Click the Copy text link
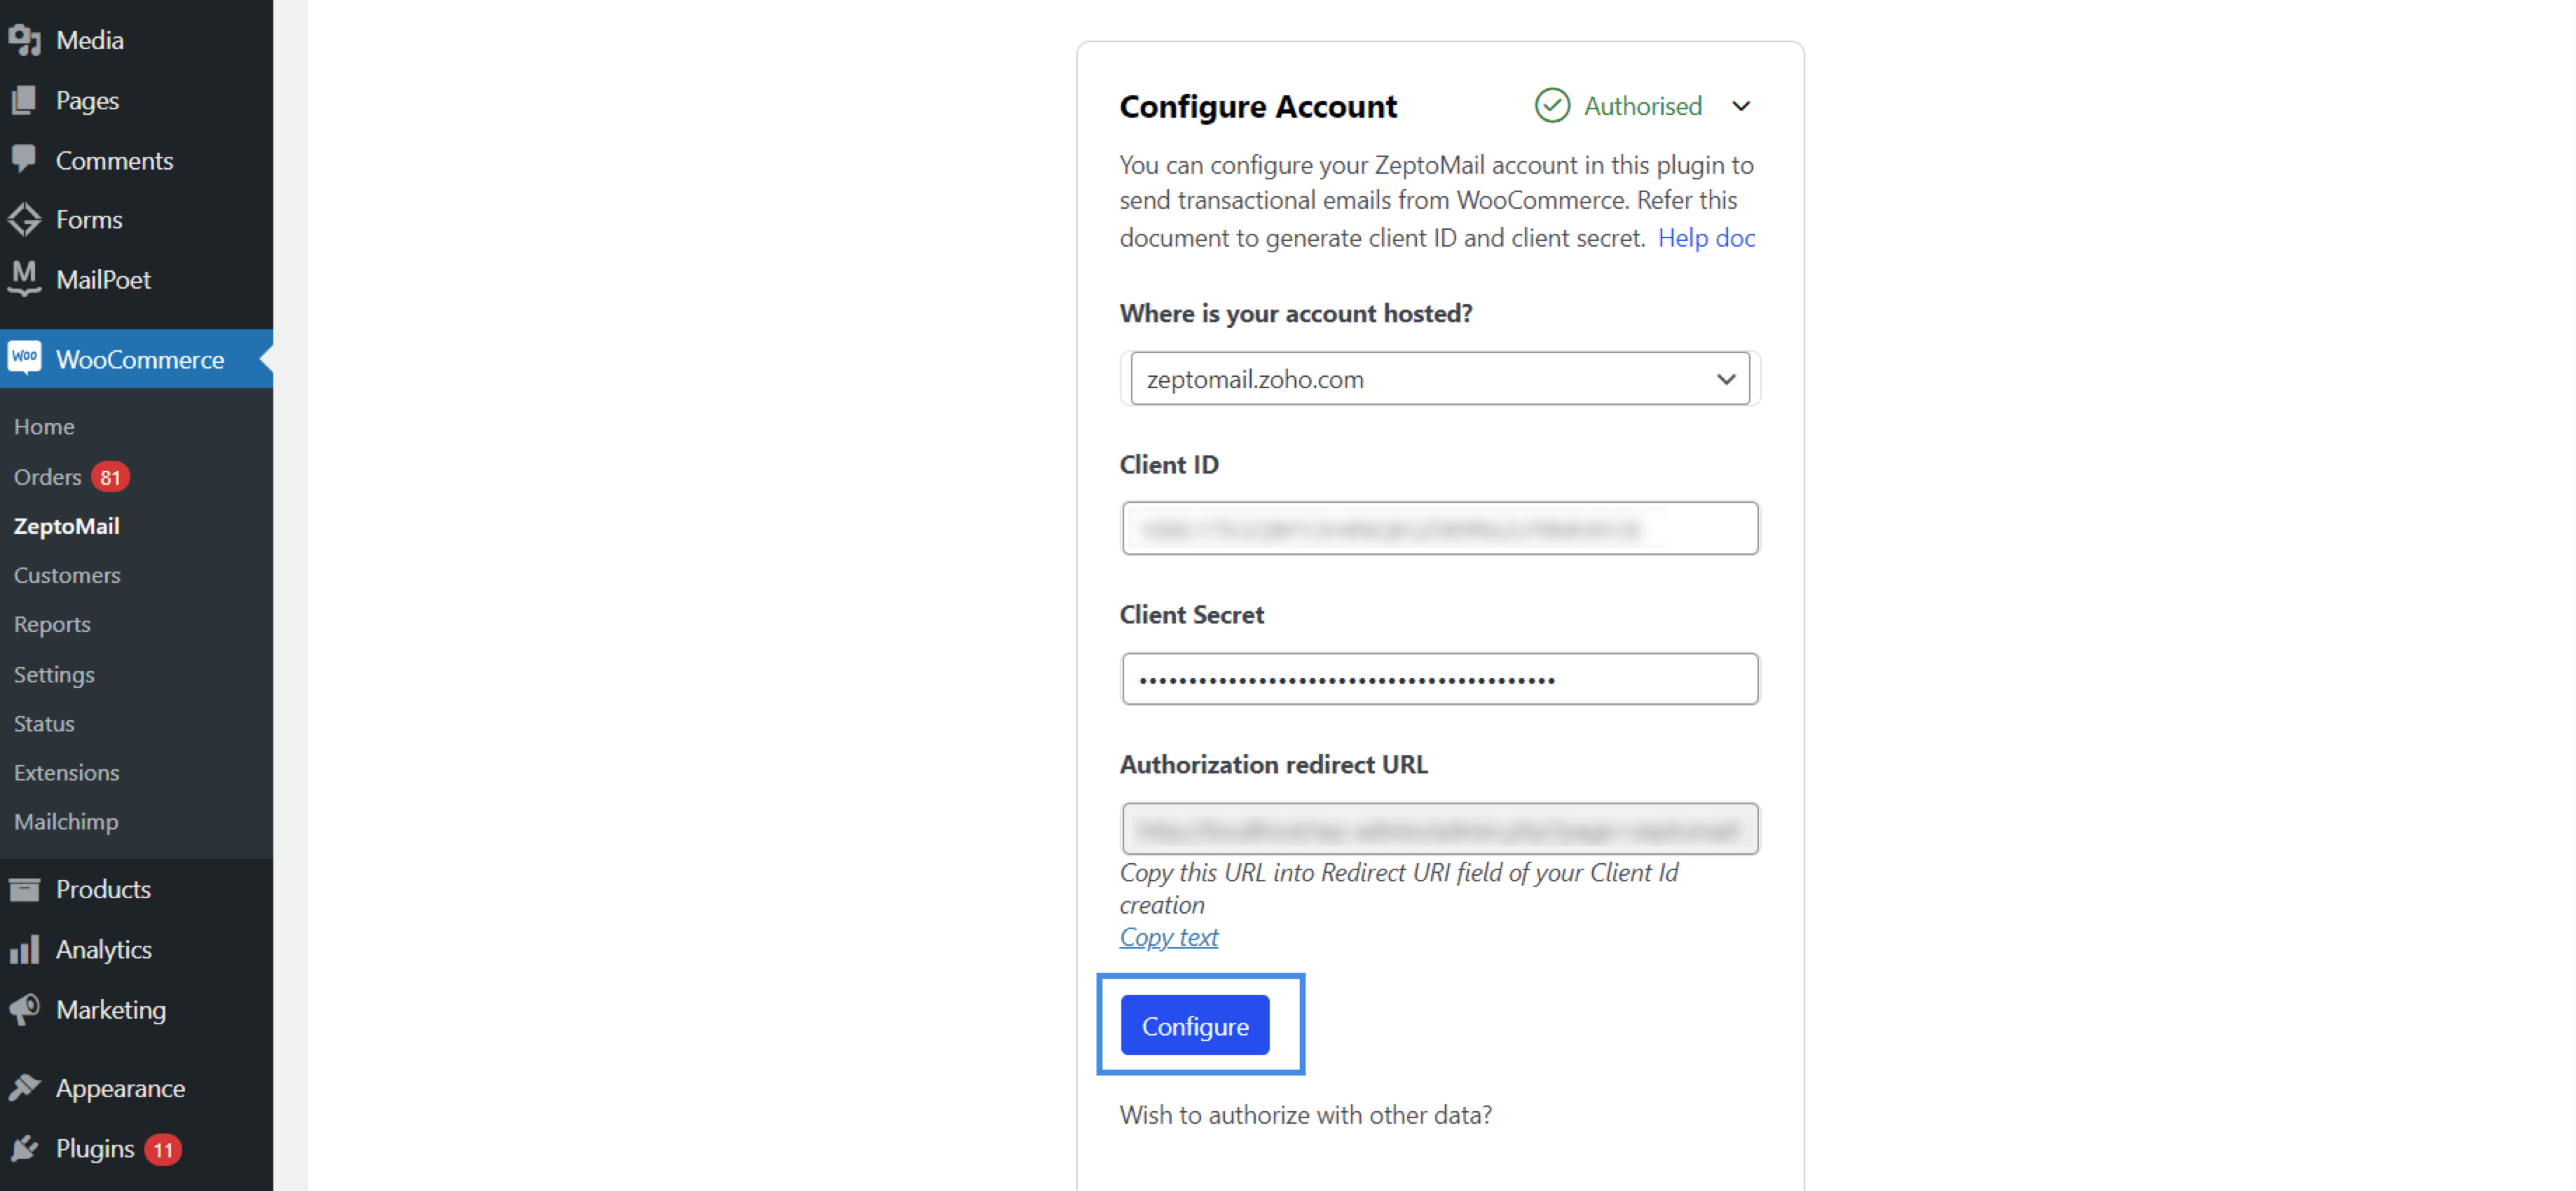2576x1191 pixels. click(x=1168, y=937)
